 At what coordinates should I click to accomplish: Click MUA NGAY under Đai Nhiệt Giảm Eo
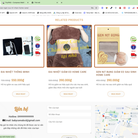click(68, 94)
